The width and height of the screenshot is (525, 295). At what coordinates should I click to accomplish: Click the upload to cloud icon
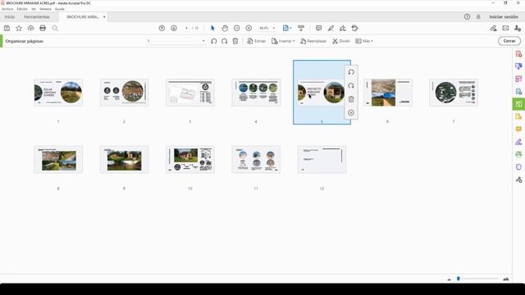coord(31,29)
